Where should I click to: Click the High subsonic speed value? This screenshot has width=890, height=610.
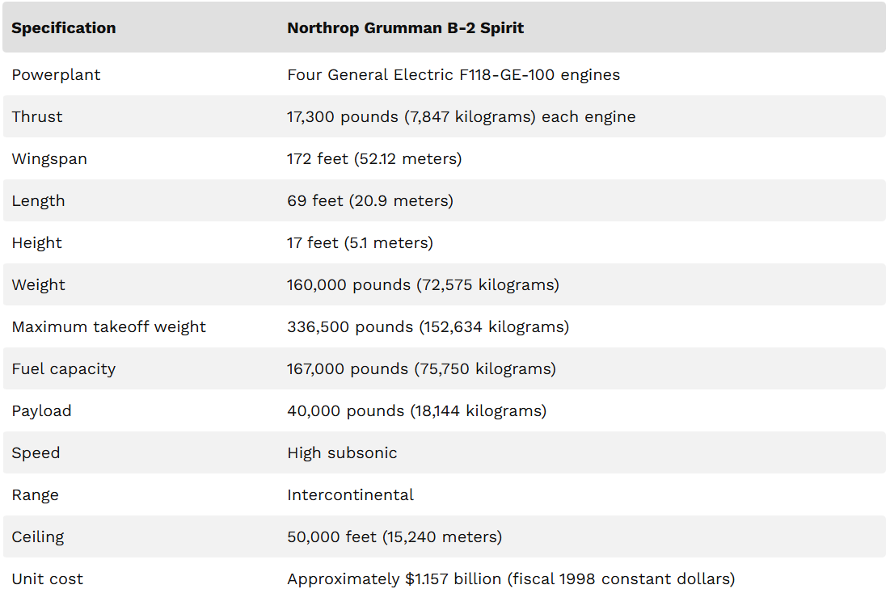342,453
